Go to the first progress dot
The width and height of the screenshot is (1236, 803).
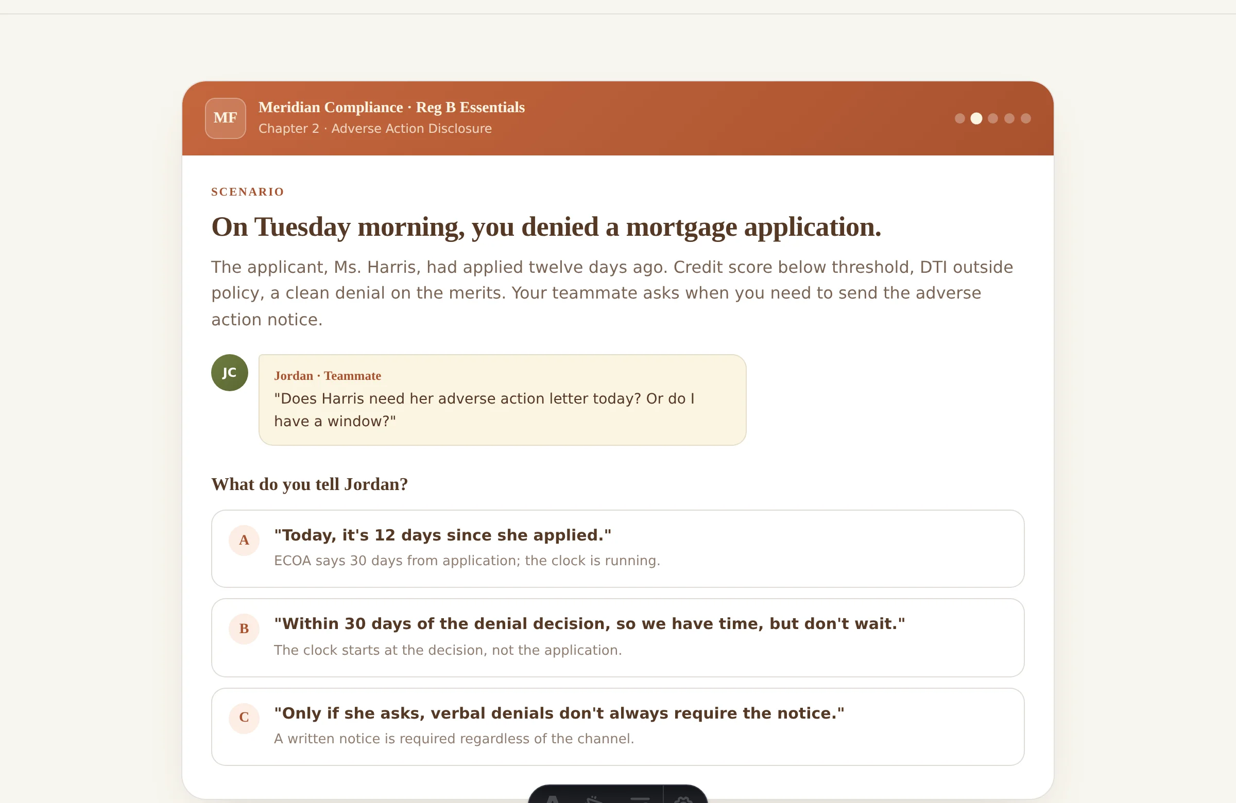[x=960, y=119]
